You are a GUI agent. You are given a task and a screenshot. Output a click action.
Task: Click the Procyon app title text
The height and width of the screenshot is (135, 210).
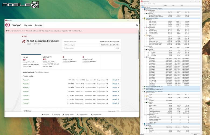point(16,25)
